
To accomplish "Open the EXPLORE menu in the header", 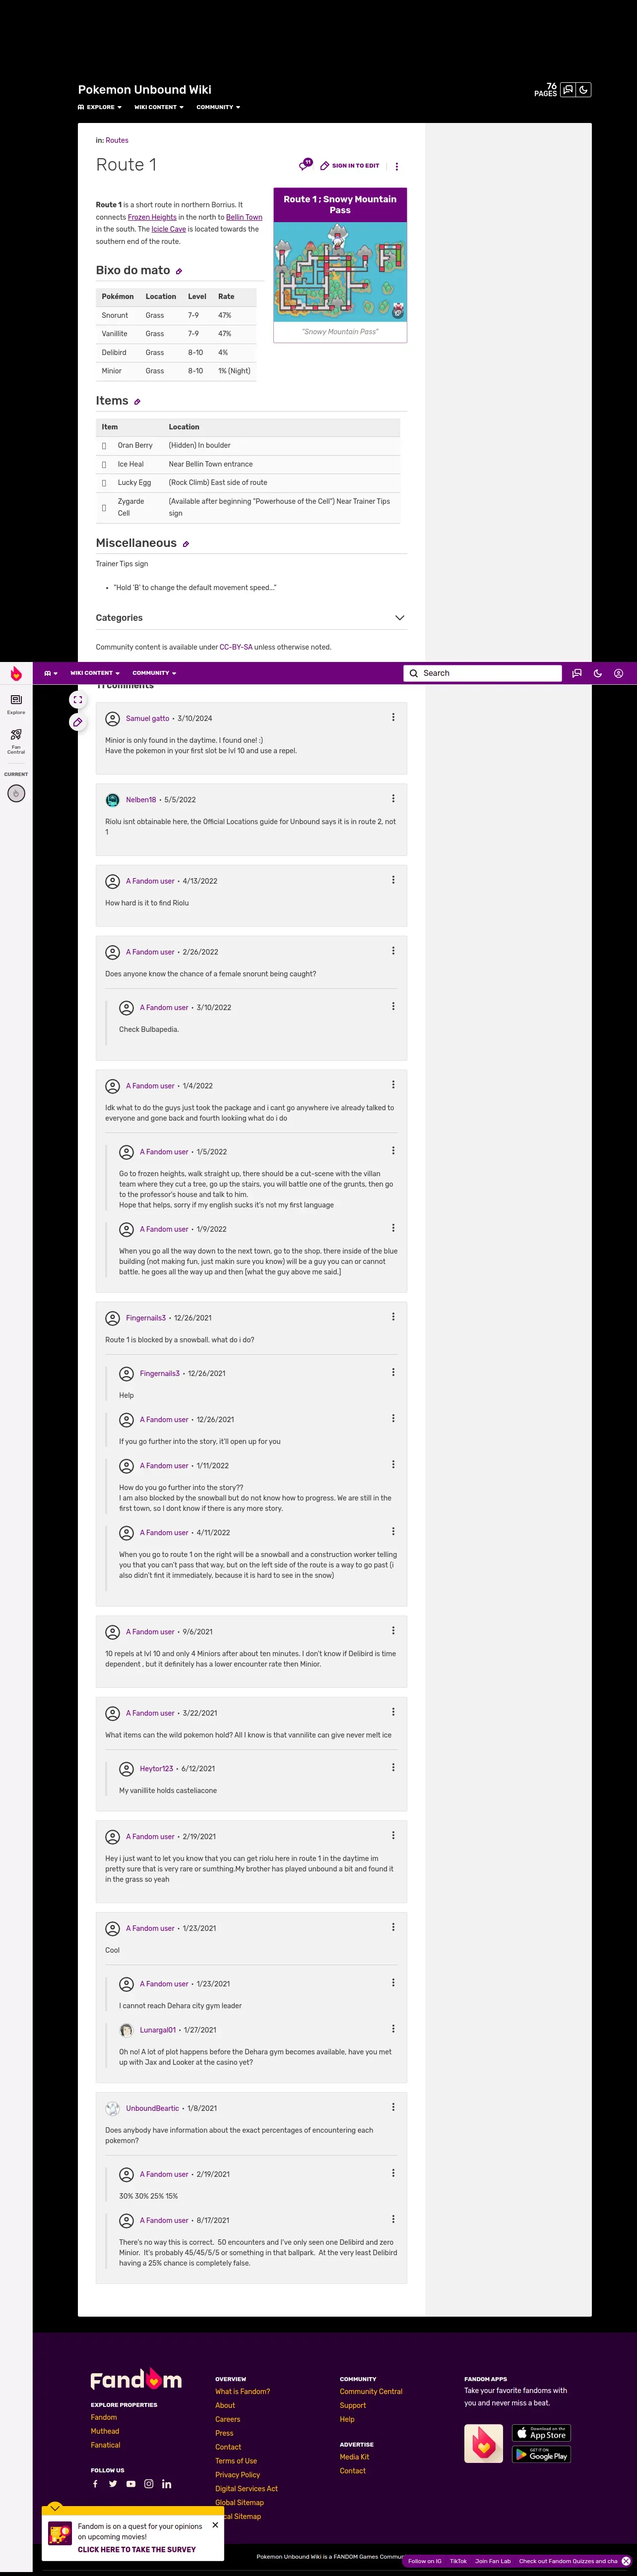I will (100, 107).
